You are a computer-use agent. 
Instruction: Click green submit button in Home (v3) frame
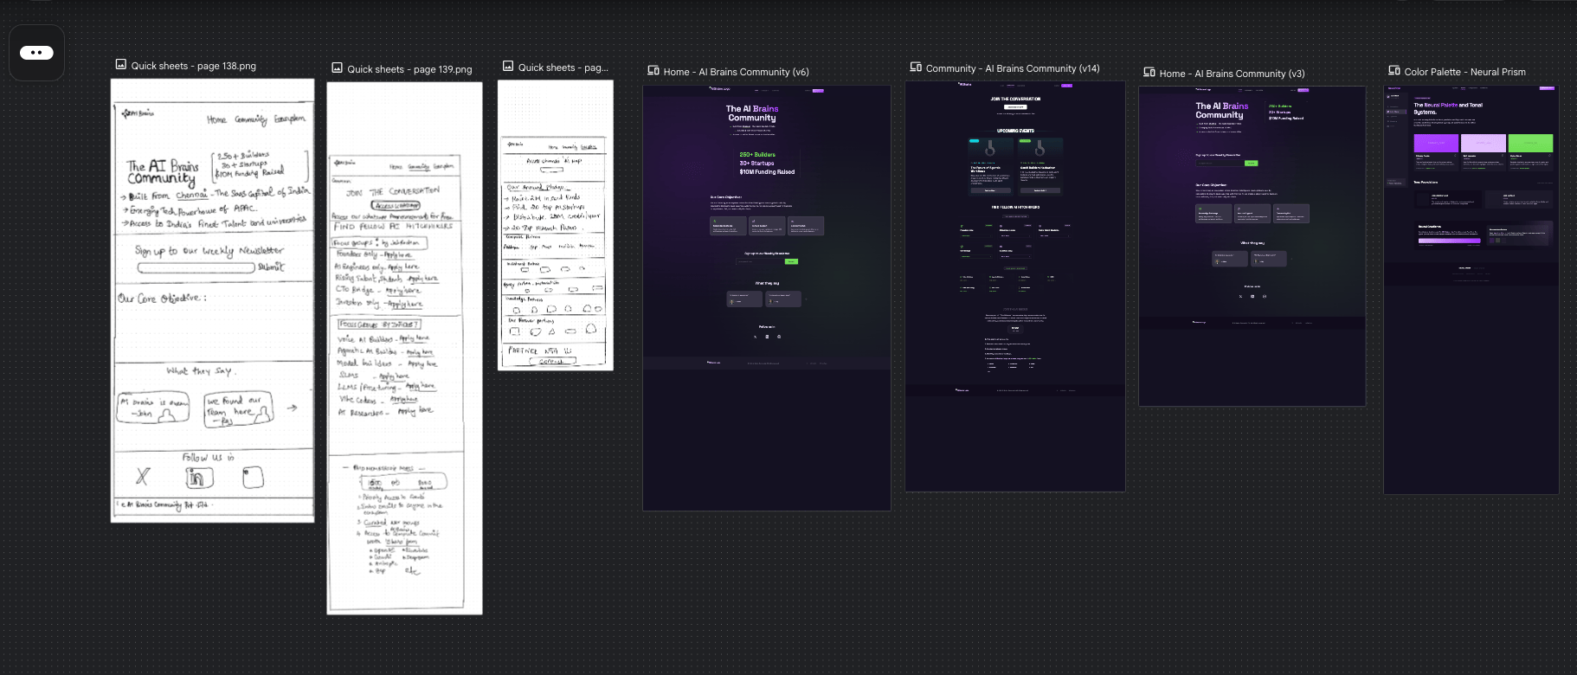pyautogui.click(x=1251, y=163)
